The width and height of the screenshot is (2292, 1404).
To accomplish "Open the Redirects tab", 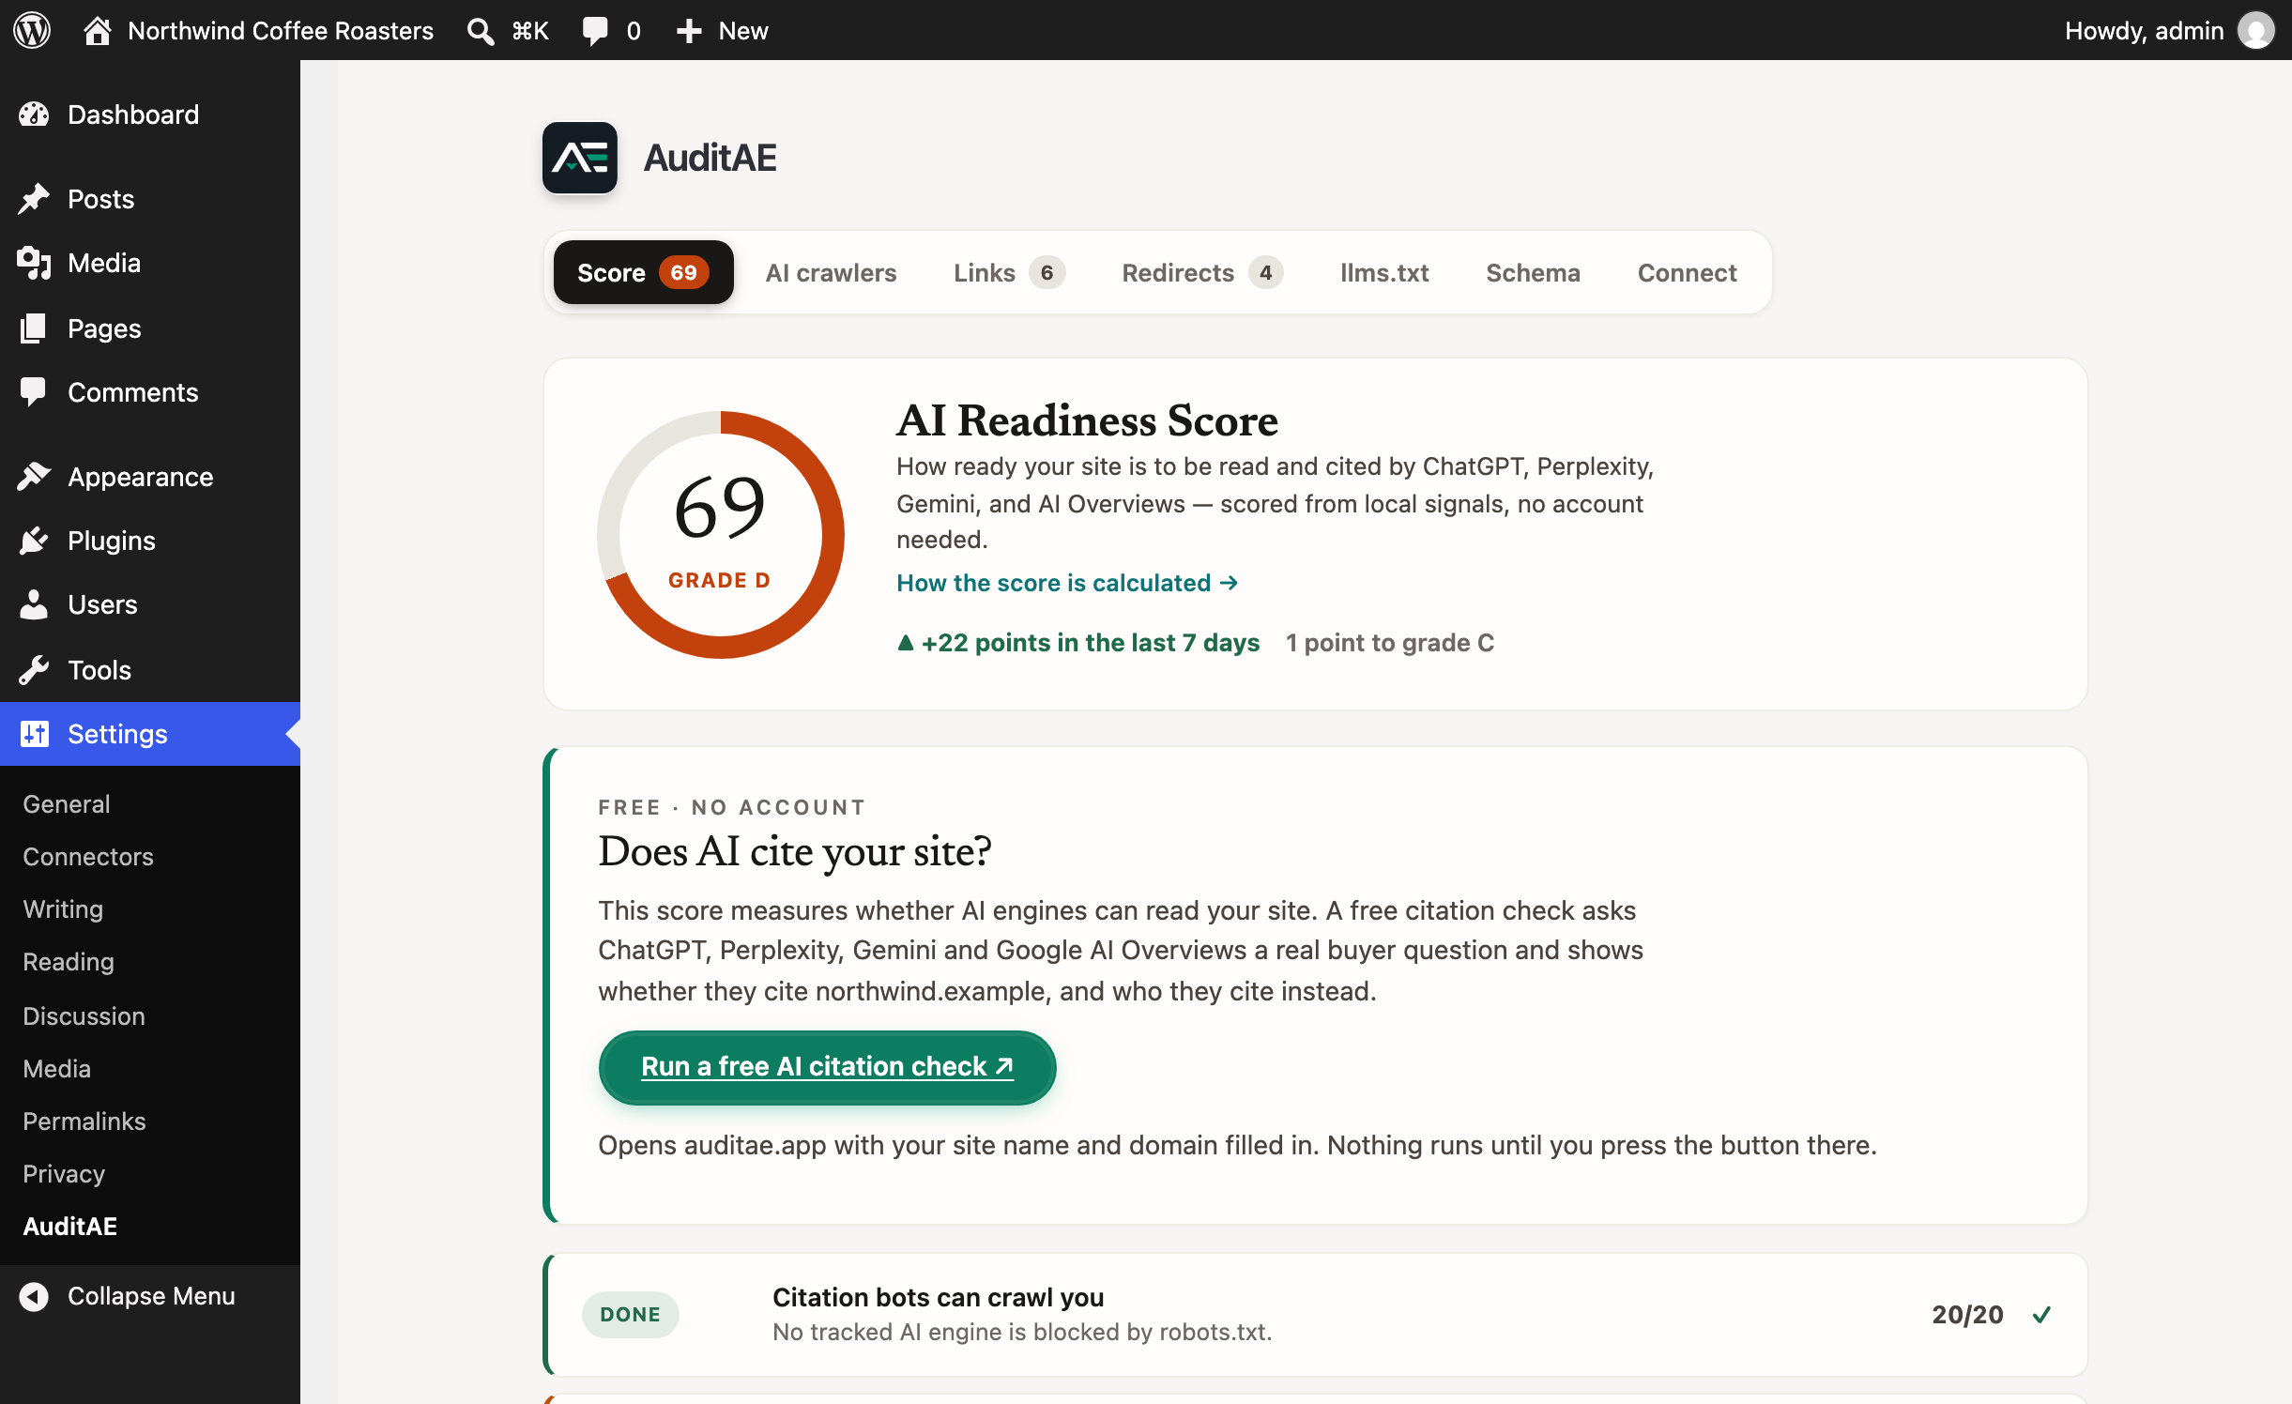I will click(x=1202, y=272).
